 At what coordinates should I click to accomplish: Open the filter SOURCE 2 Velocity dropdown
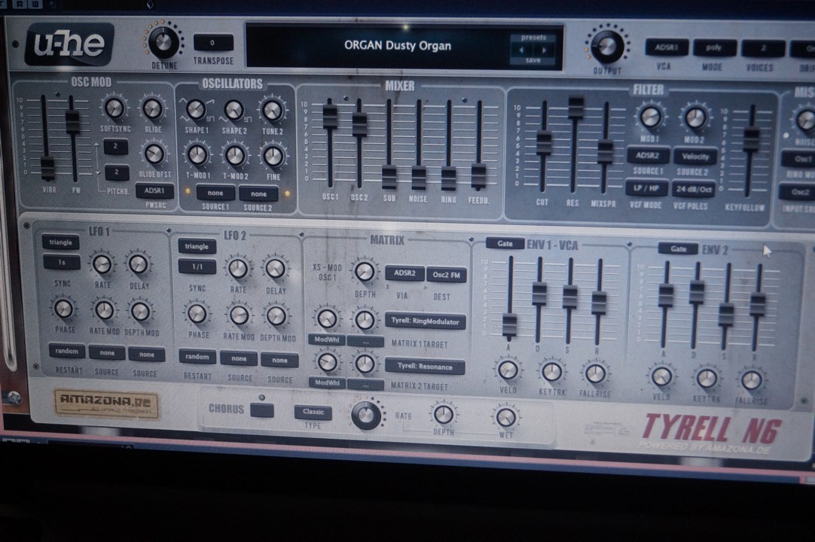click(x=695, y=157)
